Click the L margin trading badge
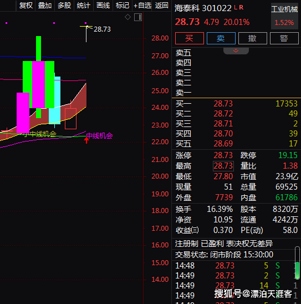 236,8
